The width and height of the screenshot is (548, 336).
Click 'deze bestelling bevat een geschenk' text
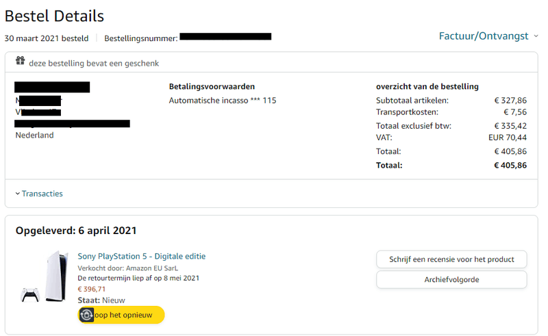[94, 63]
